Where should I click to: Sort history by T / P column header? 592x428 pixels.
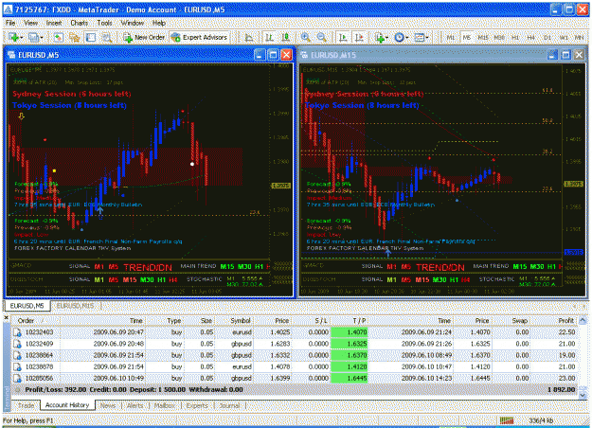tap(350, 320)
